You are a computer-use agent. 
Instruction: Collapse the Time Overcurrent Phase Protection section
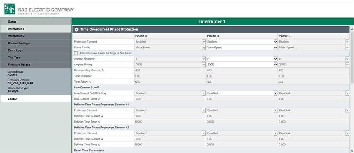click(x=77, y=29)
